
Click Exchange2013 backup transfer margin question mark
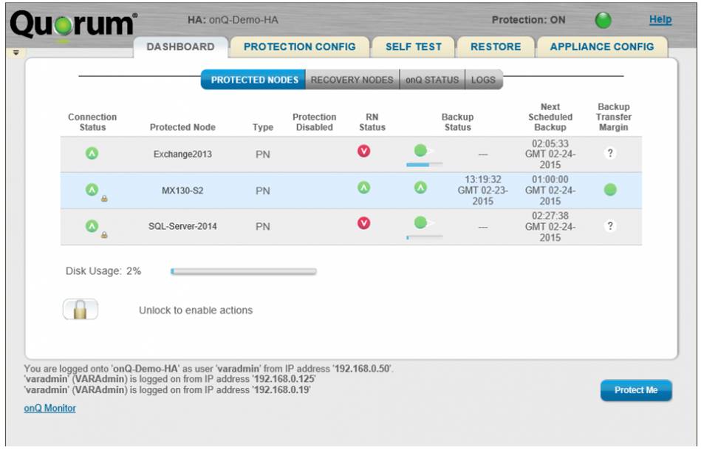click(x=610, y=154)
